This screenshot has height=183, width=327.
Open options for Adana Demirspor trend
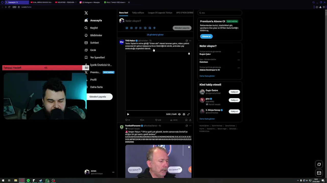(x=239, y=68)
